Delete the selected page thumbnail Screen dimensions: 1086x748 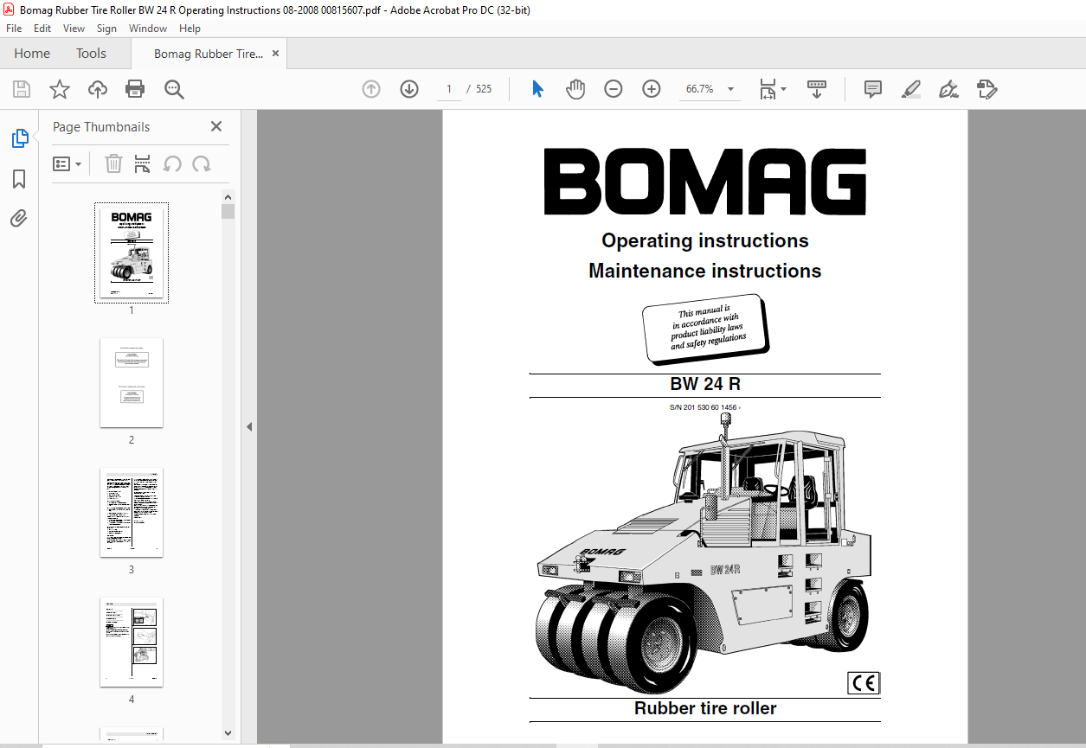(x=113, y=163)
